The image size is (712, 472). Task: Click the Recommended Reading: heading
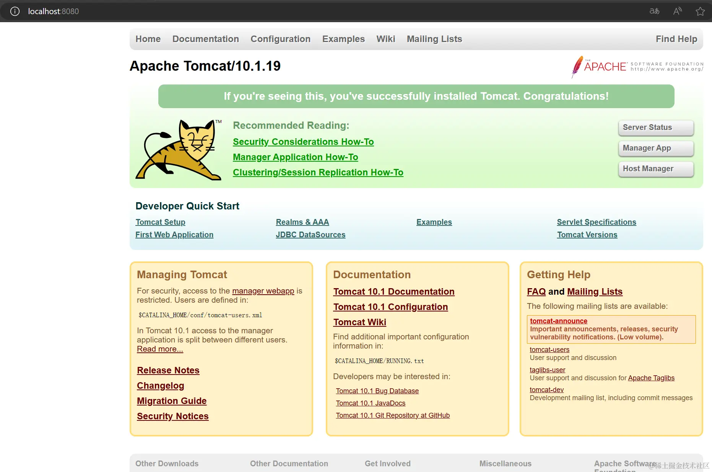291,125
